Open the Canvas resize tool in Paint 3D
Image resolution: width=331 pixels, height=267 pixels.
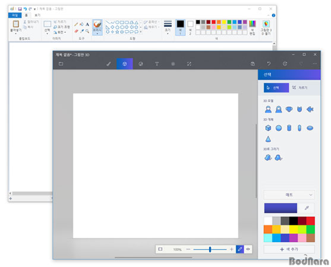189,64
